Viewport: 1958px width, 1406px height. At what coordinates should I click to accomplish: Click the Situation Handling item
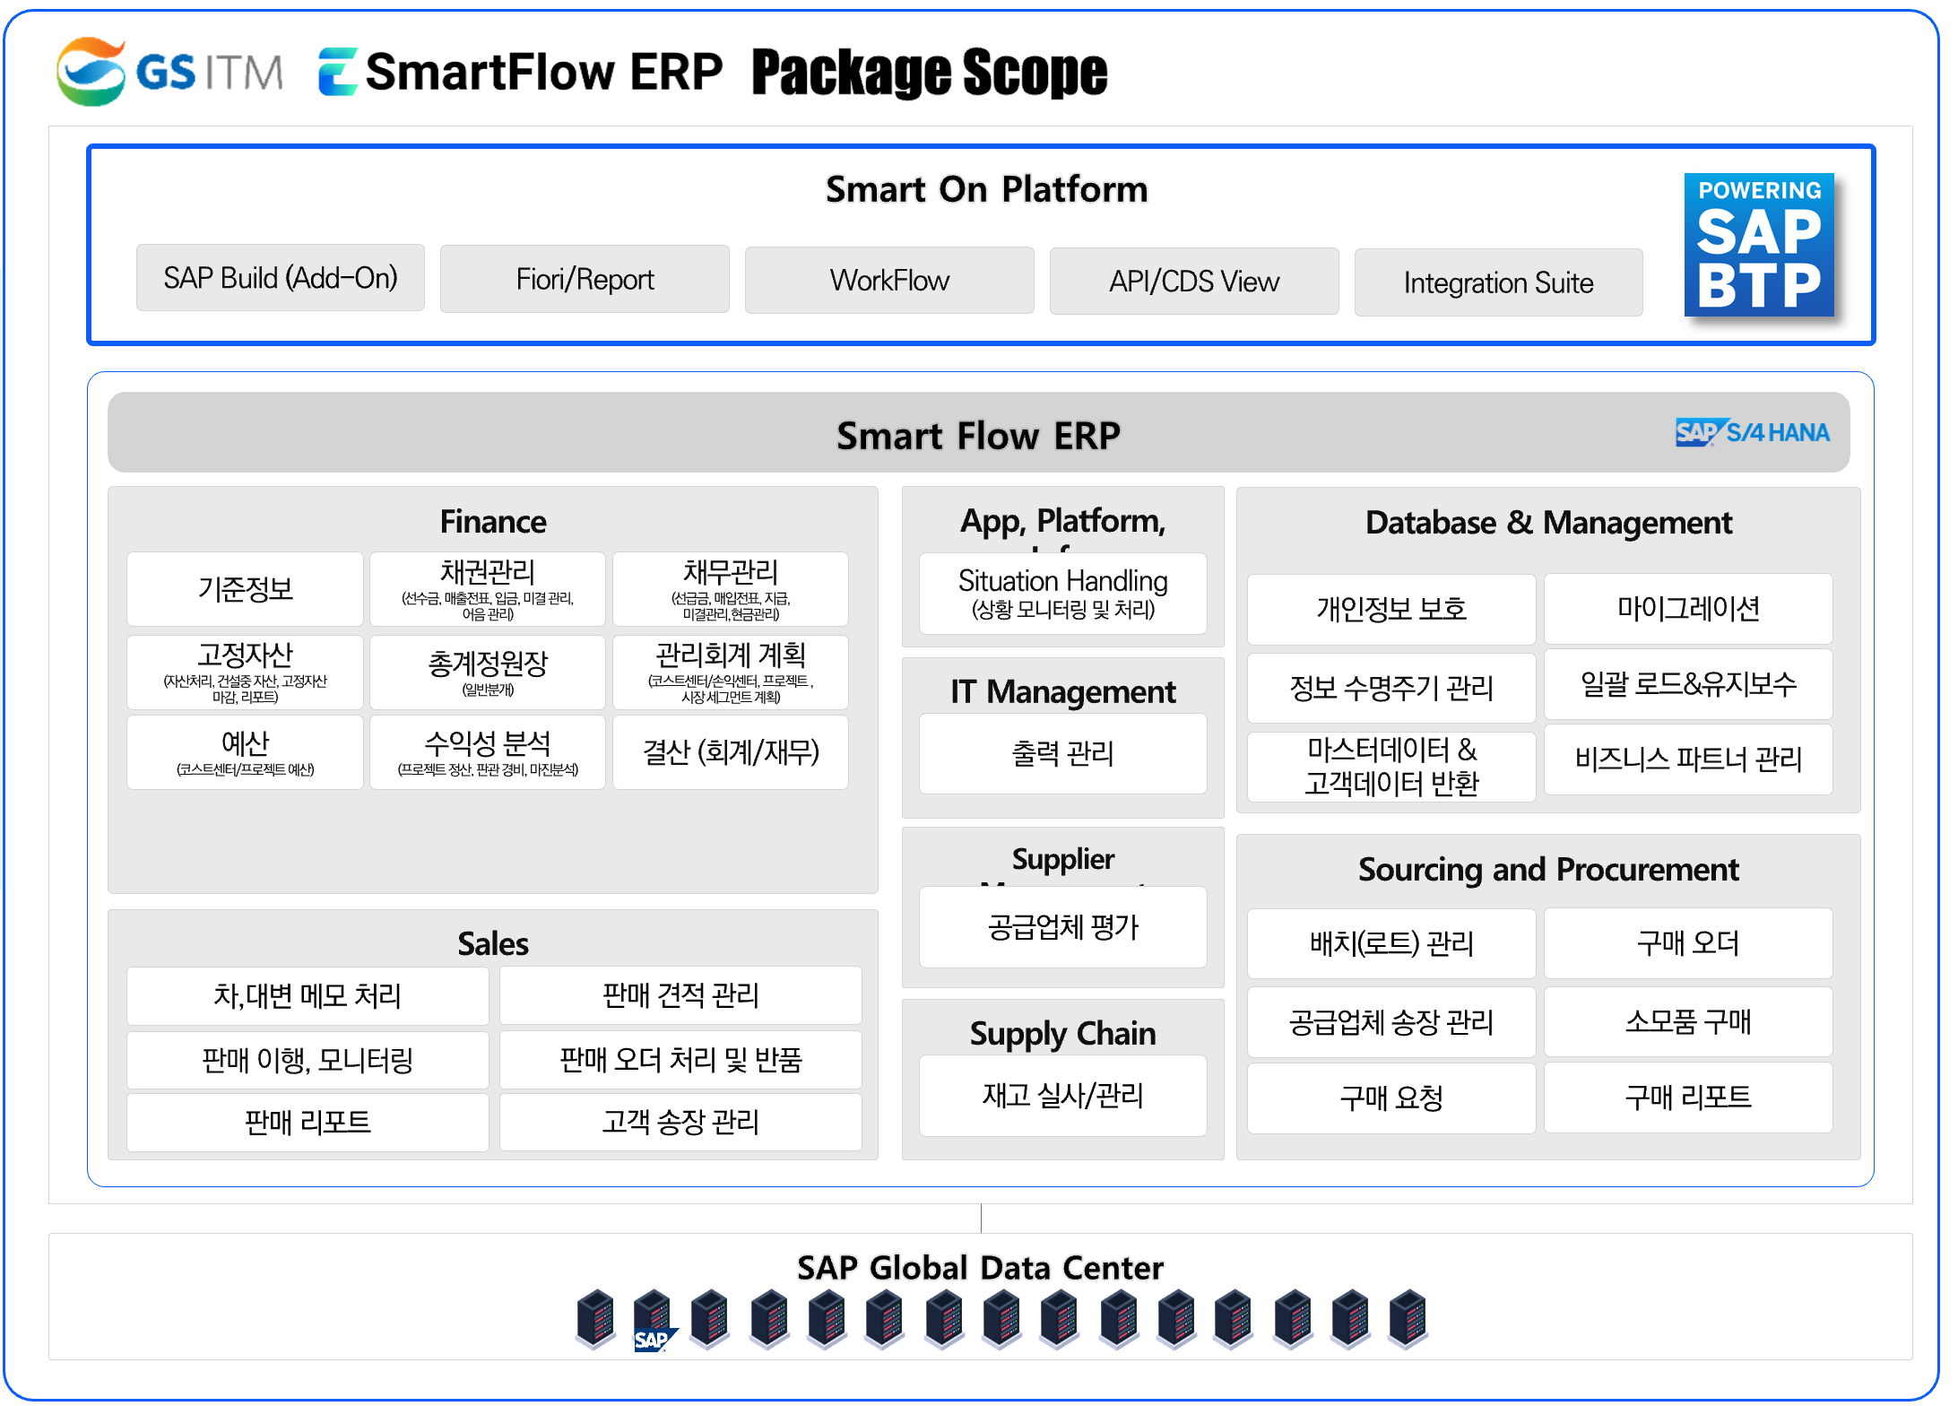[1062, 594]
